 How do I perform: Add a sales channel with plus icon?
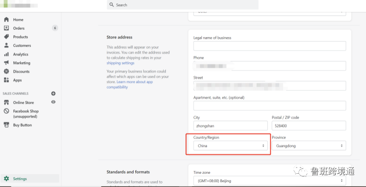pos(53,93)
